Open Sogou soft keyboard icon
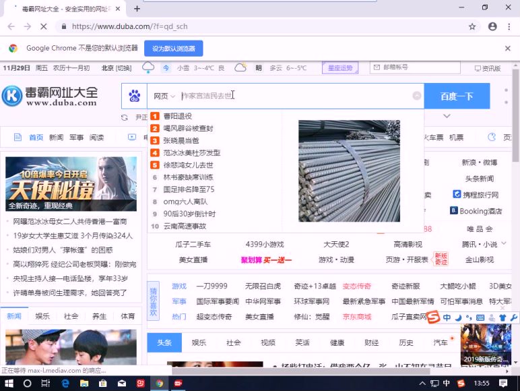The height and width of the screenshot is (391, 520). (x=480, y=318)
